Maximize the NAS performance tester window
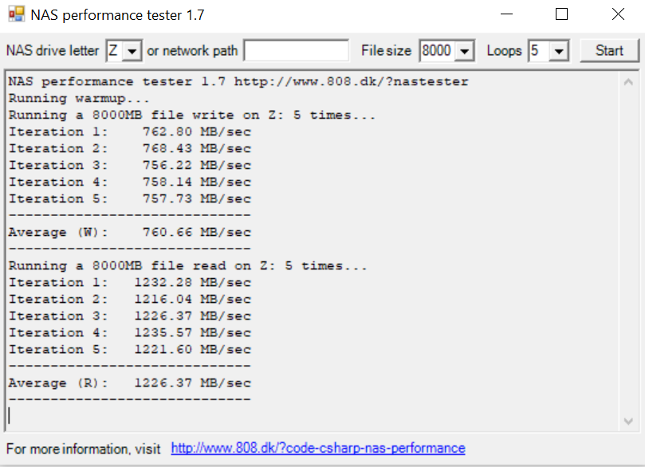 click(561, 14)
